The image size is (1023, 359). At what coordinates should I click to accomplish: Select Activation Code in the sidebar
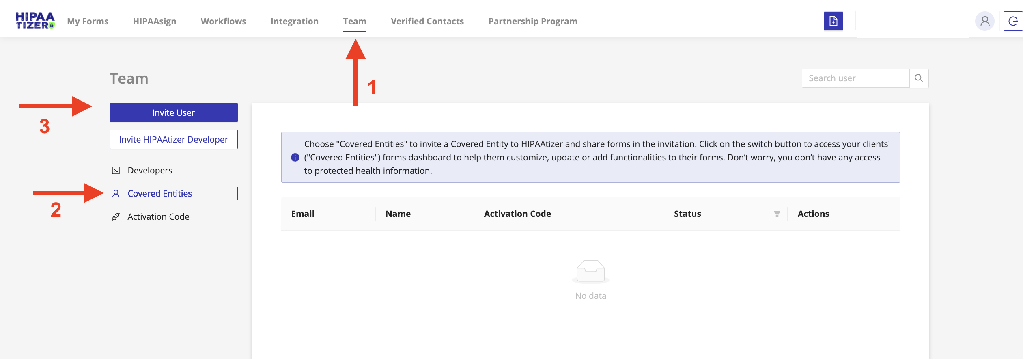[158, 217]
